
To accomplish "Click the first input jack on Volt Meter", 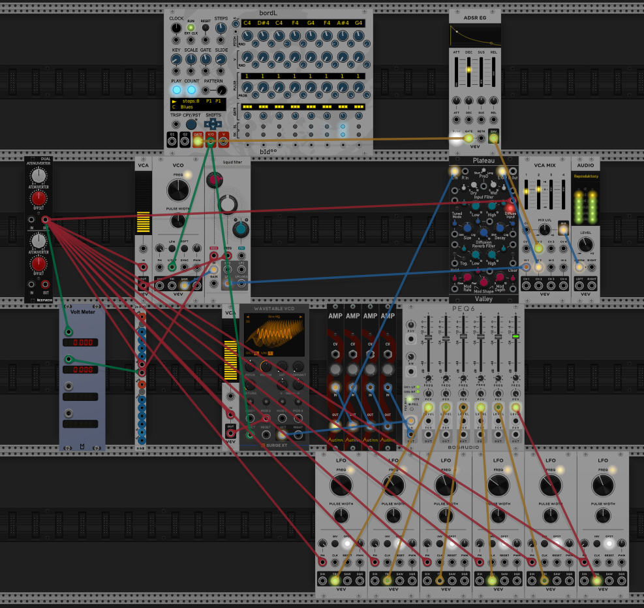I will [x=69, y=332].
